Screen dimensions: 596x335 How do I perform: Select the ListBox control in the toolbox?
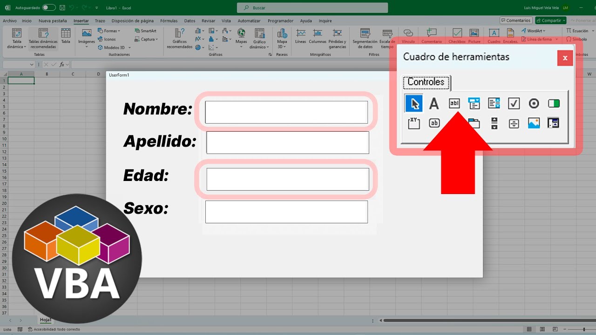pos(494,103)
